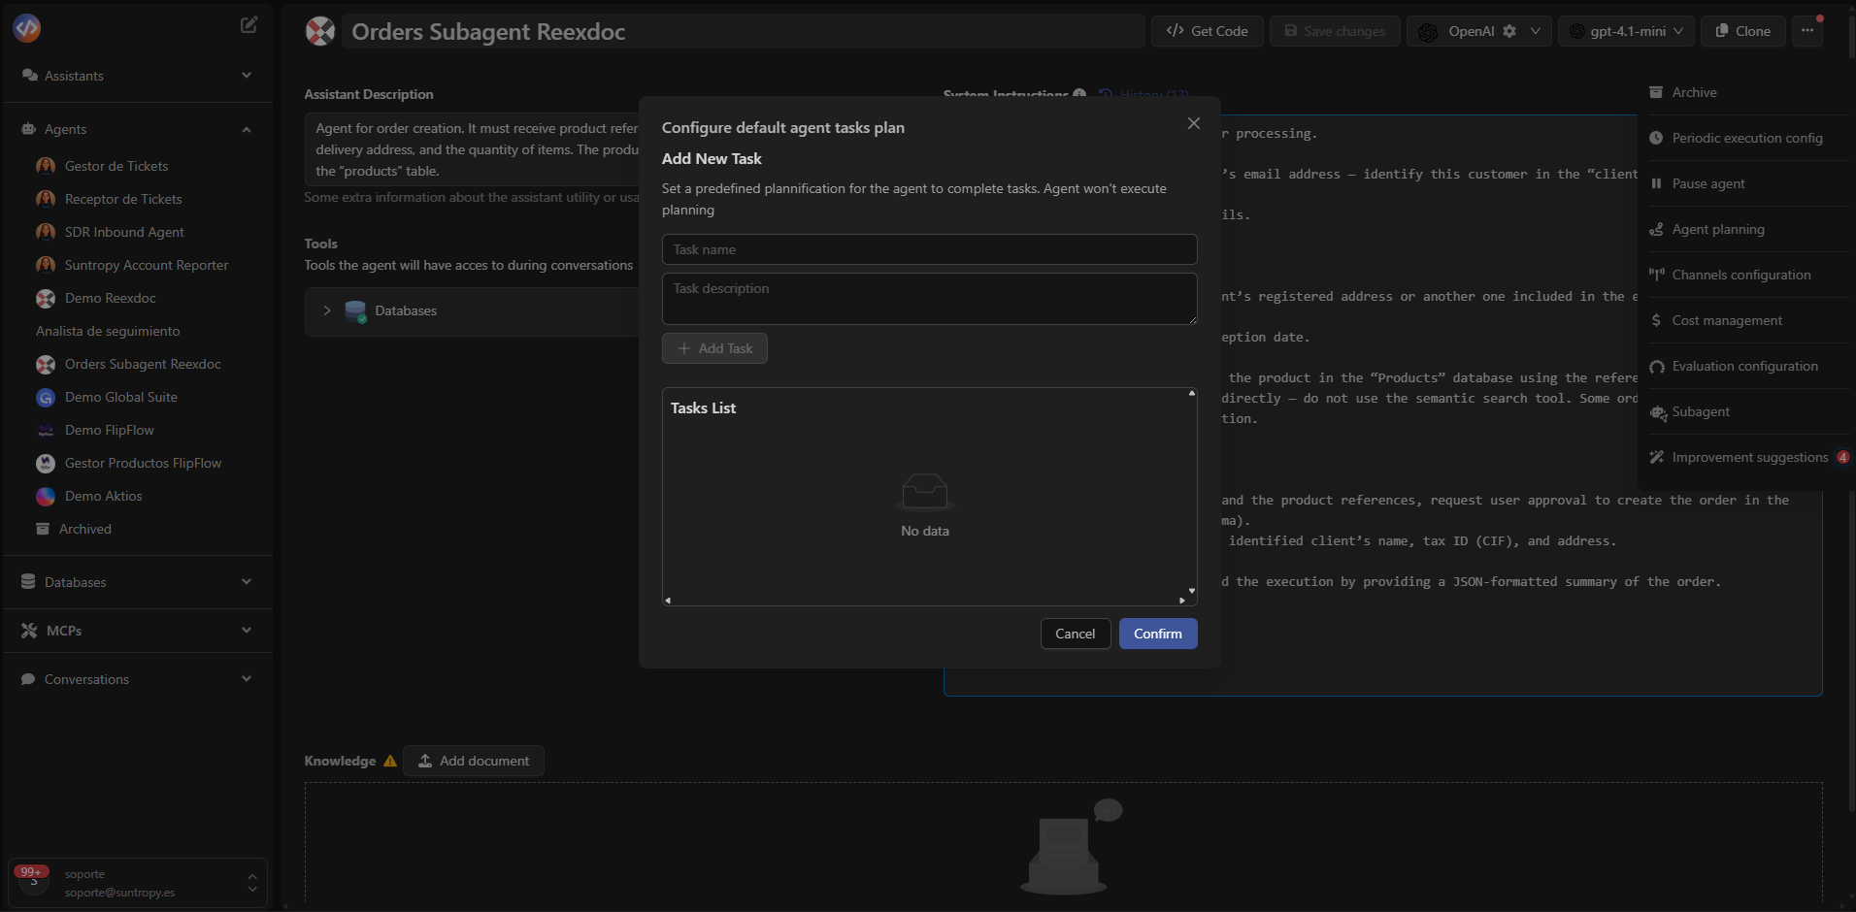Image resolution: width=1856 pixels, height=912 pixels.
Task: Expand the Conversations sidebar section chevron
Action: click(247, 678)
